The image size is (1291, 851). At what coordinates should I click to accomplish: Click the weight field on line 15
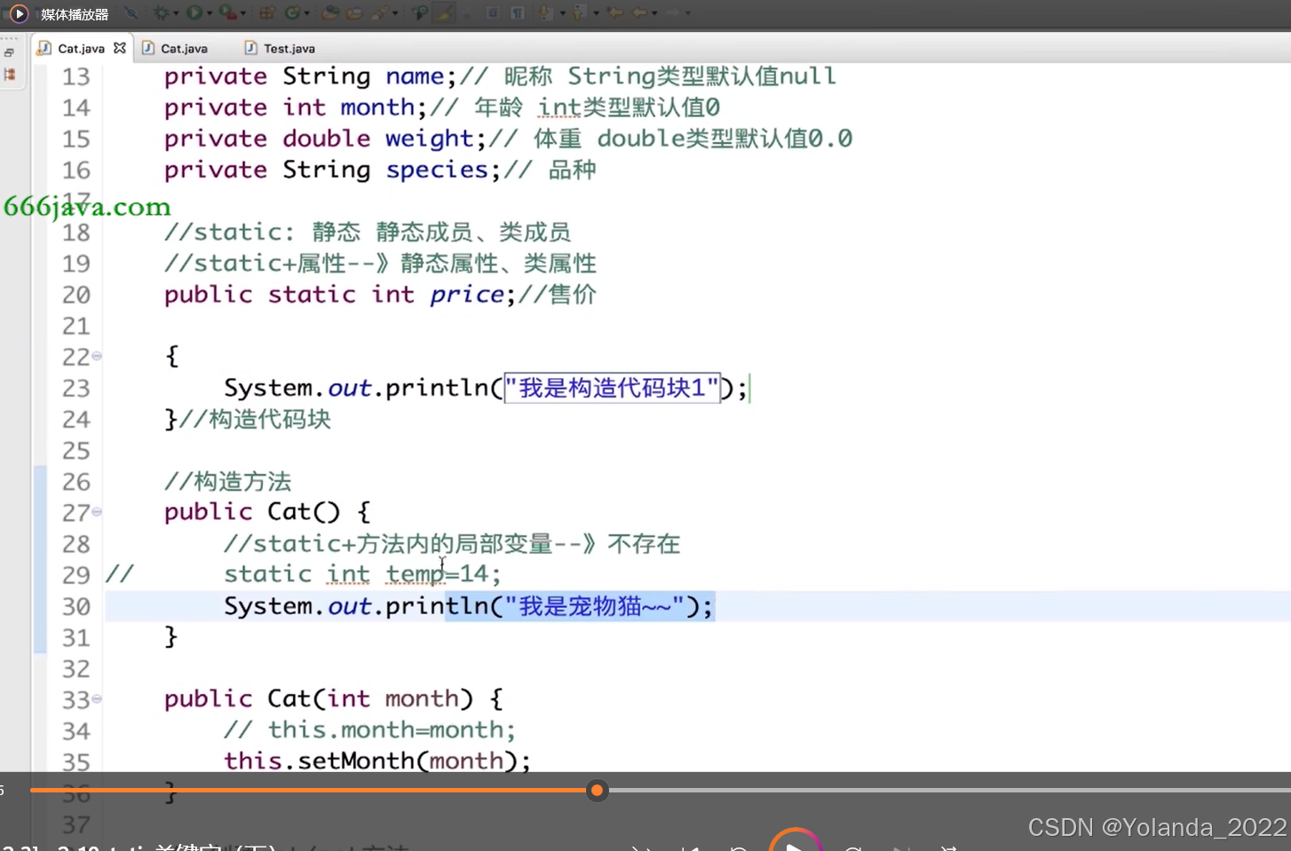point(430,138)
